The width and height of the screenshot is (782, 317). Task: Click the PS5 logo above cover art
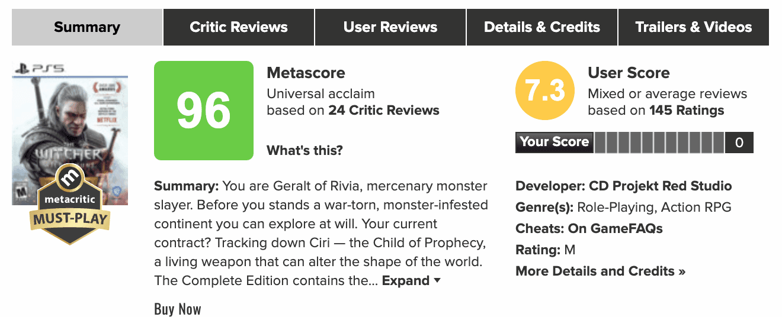(38, 68)
